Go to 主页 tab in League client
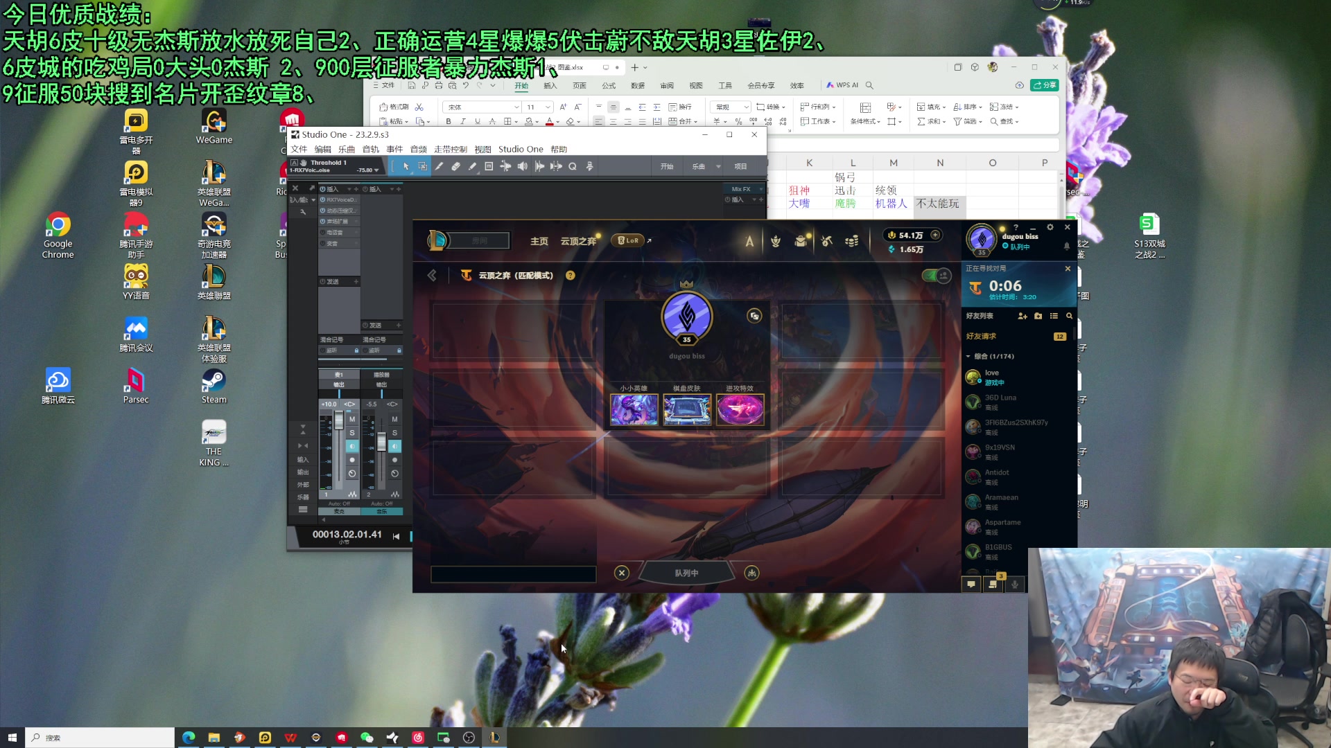Screen dimensions: 1331x748 tap(539, 241)
